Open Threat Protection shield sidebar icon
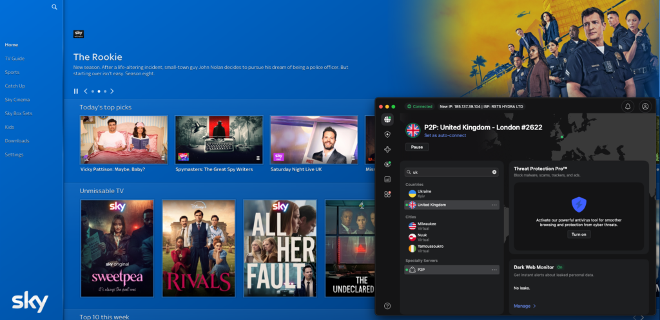 387,135
